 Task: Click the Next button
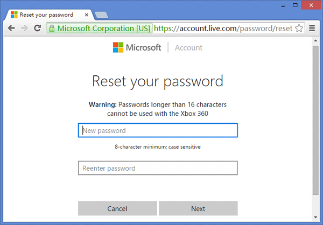198,208
